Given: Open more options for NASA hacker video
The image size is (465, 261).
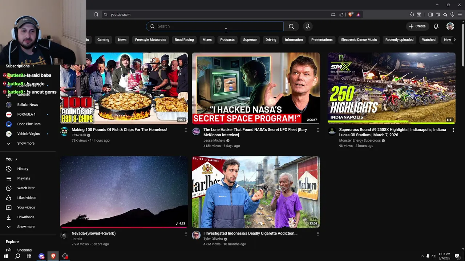Looking at the screenshot, I should tap(318, 130).
